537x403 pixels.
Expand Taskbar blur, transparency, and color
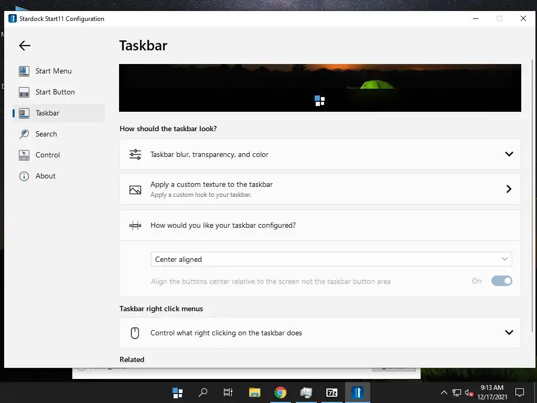tap(320, 154)
